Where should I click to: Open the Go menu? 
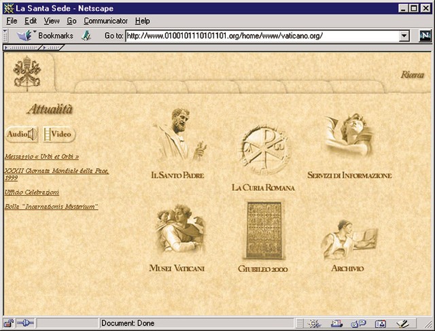click(71, 21)
